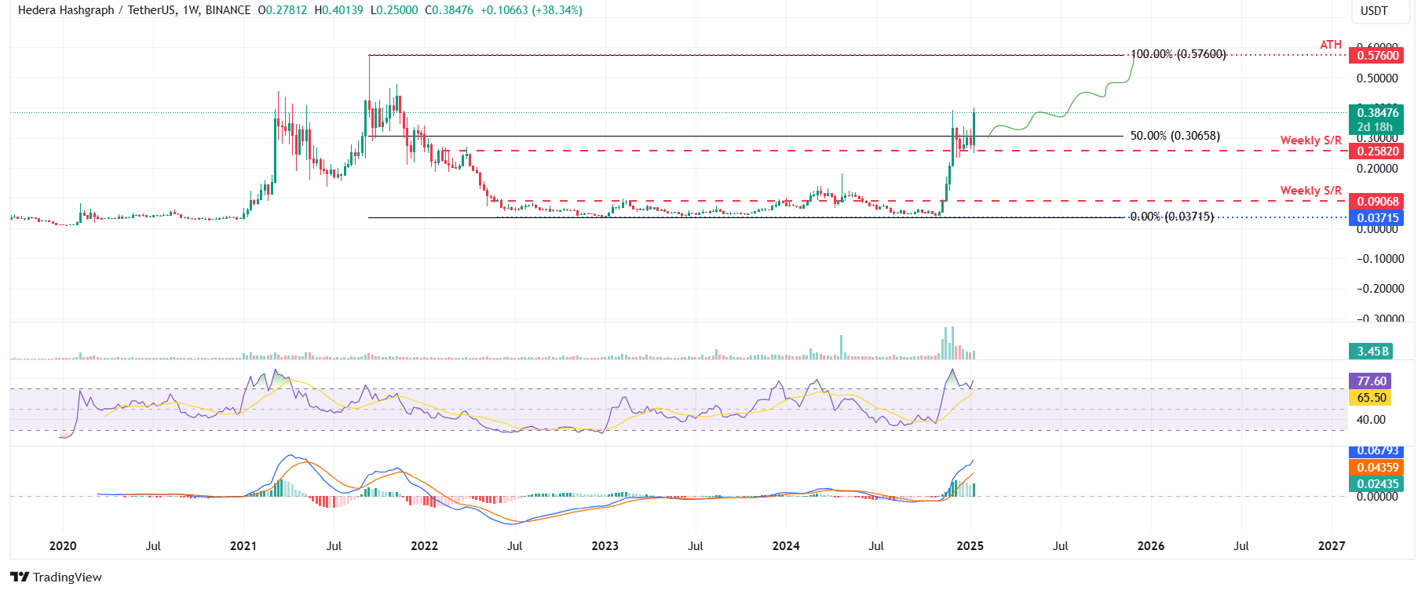1425x594 pixels.
Task: Click the MACD line value 0.06793
Action: tap(1376, 451)
